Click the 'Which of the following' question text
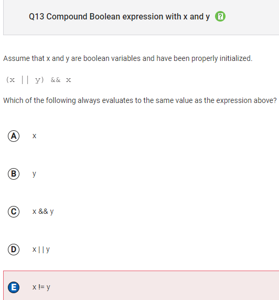This screenshot has width=279, height=300. 140,100
